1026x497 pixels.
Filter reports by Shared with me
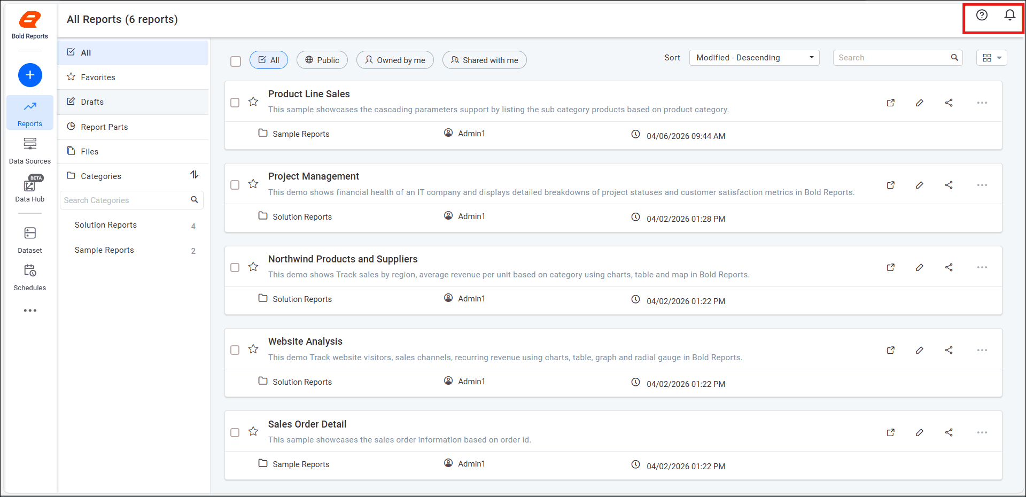(484, 60)
